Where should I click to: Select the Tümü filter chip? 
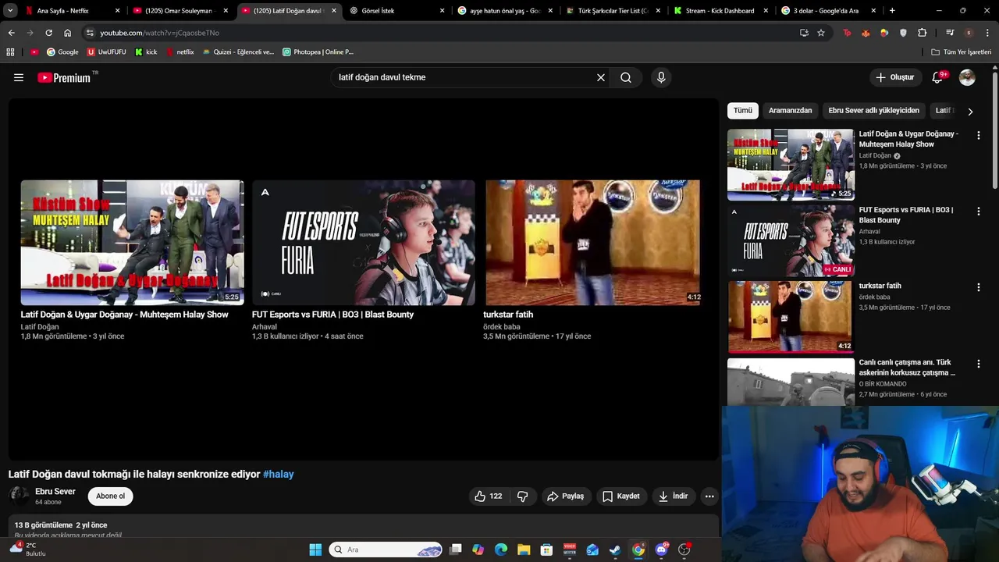point(743,111)
